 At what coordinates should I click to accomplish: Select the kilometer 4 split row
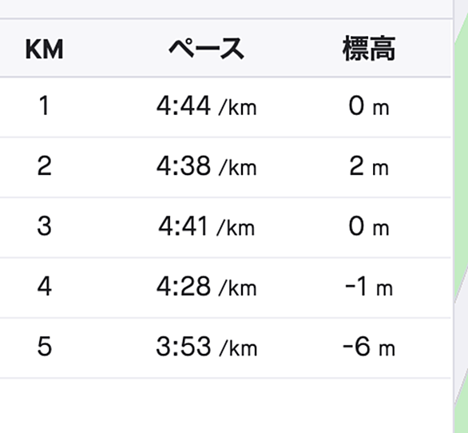[225, 288]
